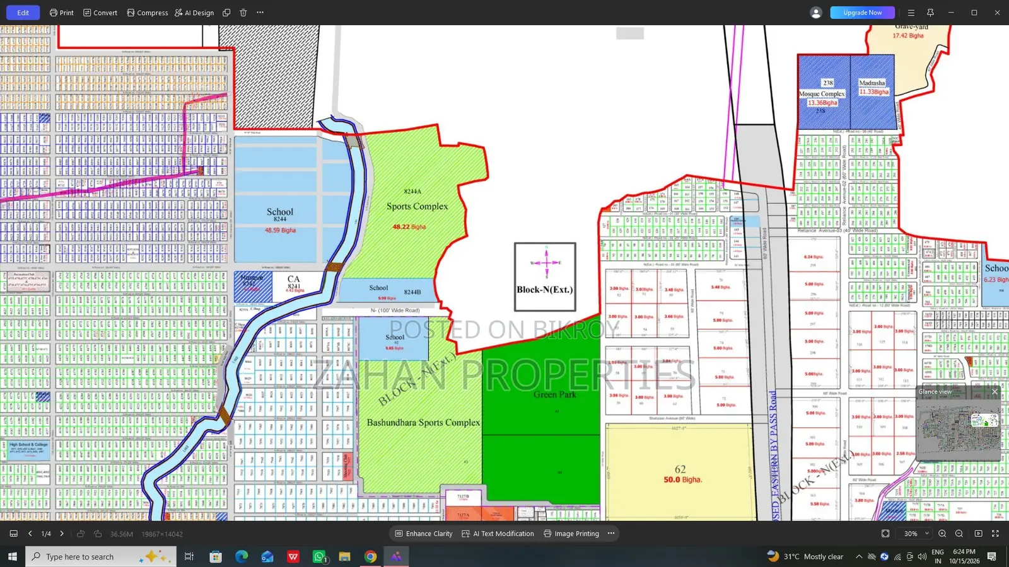The image size is (1009, 567).
Task: Rotate the image counterclockwise
Action: coord(81,534)
